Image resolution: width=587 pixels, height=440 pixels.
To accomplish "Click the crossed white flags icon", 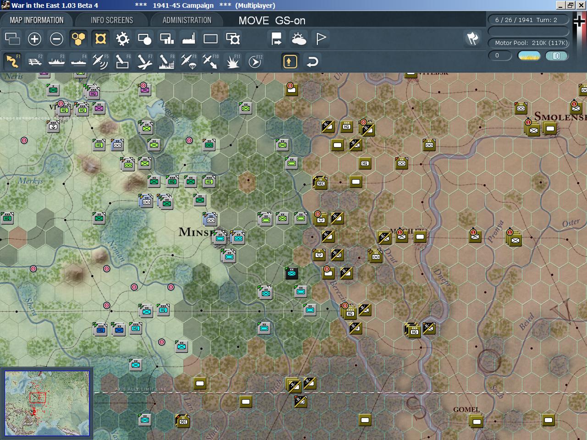I will pyautogui.click(x=472, y=39).
